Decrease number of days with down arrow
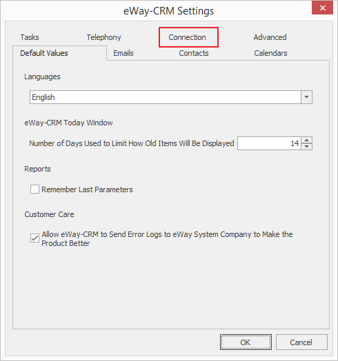 (x=307, y=147)
